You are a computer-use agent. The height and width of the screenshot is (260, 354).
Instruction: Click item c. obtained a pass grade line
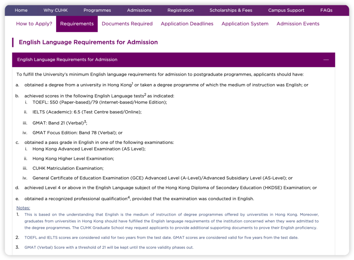99,142
